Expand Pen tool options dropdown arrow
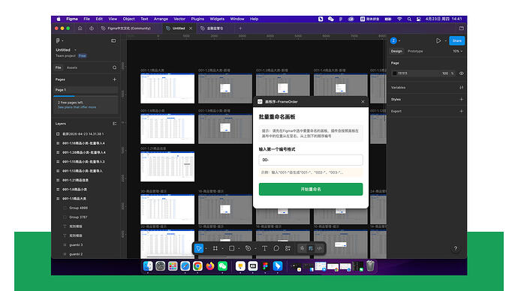This screenshot has width=518, height=291. [255, 249]
